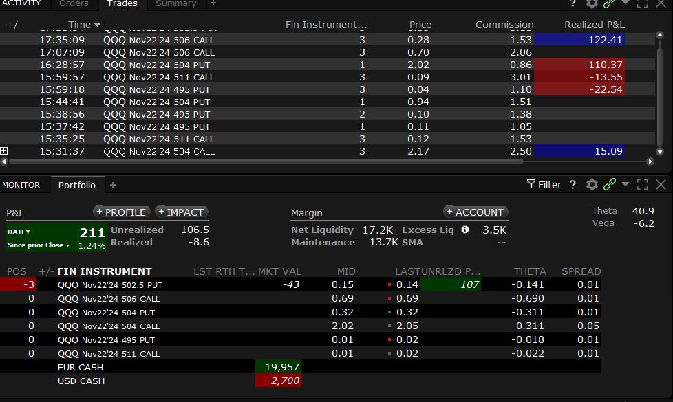Click the THETA column header
The image size is (673, 402).
click(530, 271)
